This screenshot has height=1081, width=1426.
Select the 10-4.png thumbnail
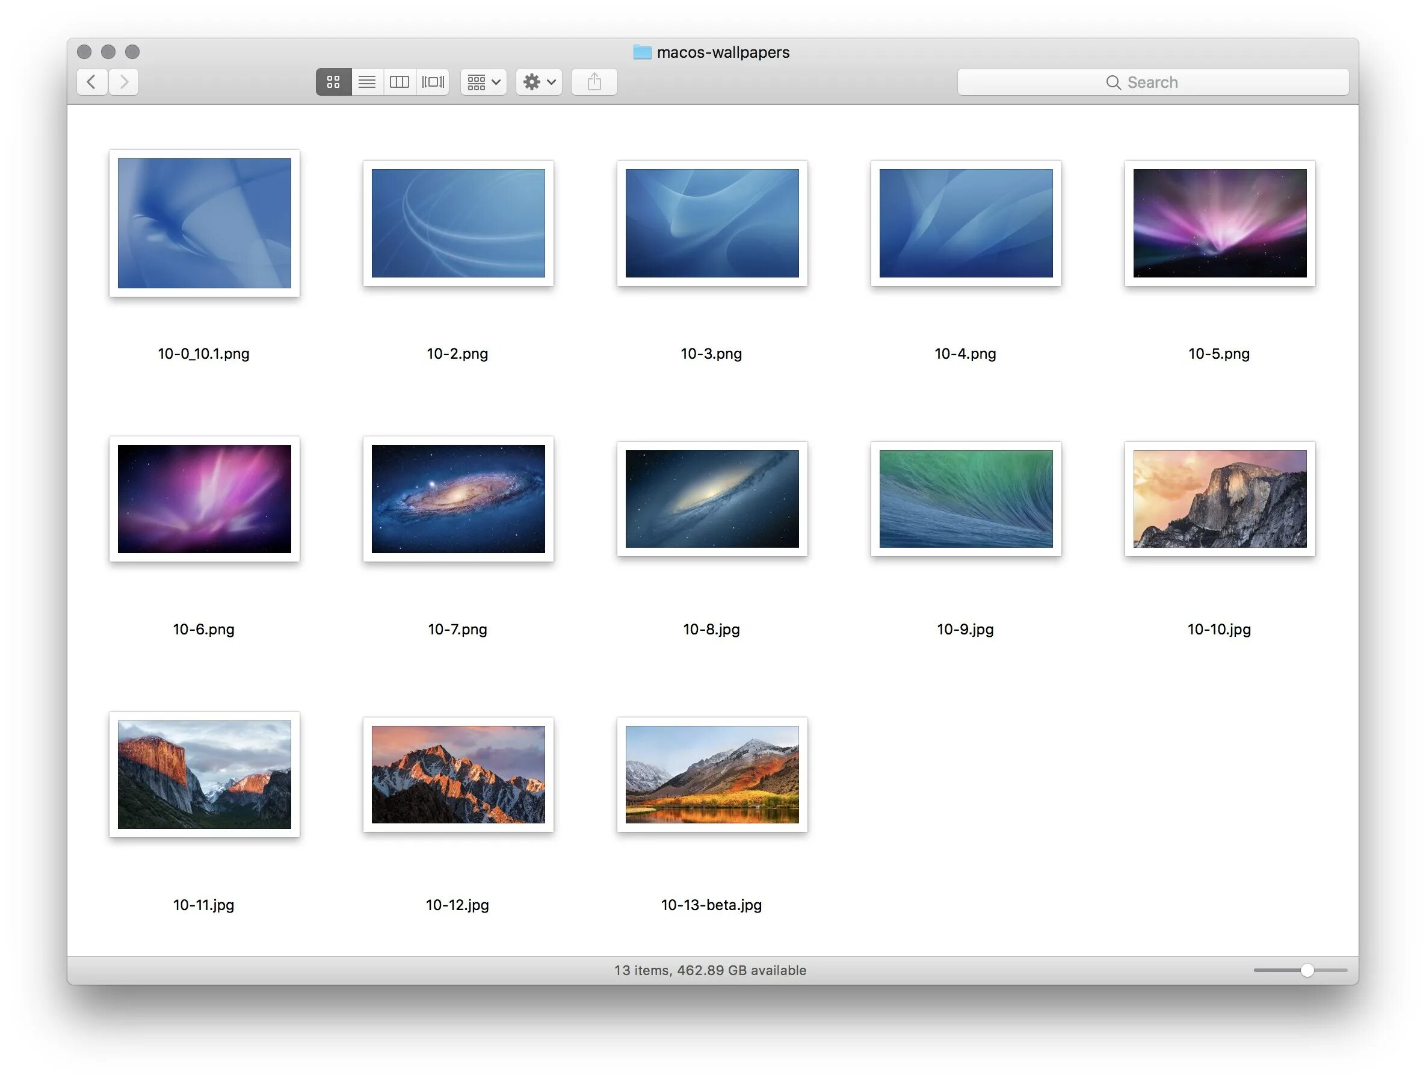pyautogui.click(x=966, y=223)
